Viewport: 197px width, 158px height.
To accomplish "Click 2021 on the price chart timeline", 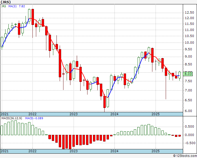I will pyautogui.click(x=5, y=114).
